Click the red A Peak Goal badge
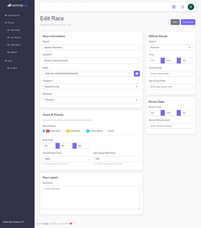Viewport: 201px width, 228px height. 48,131
